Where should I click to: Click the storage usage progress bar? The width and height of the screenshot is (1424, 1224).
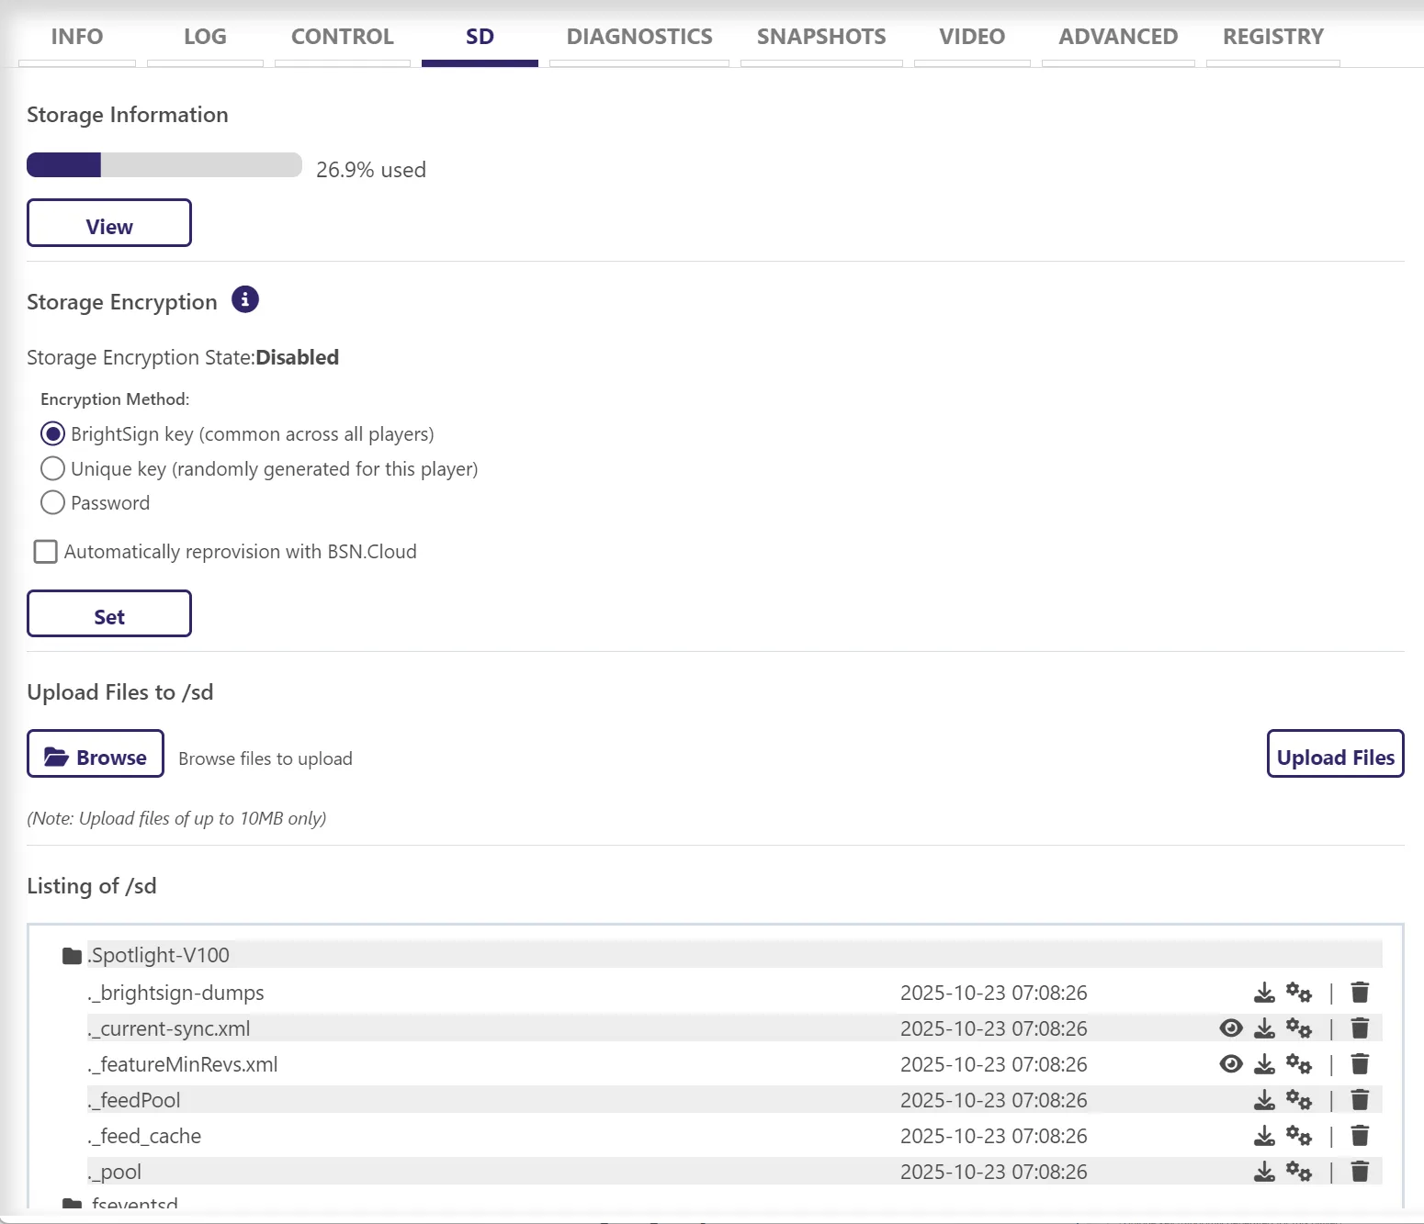[x=164, y=165]
